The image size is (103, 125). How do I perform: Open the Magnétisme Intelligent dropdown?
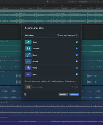(89, 2)
